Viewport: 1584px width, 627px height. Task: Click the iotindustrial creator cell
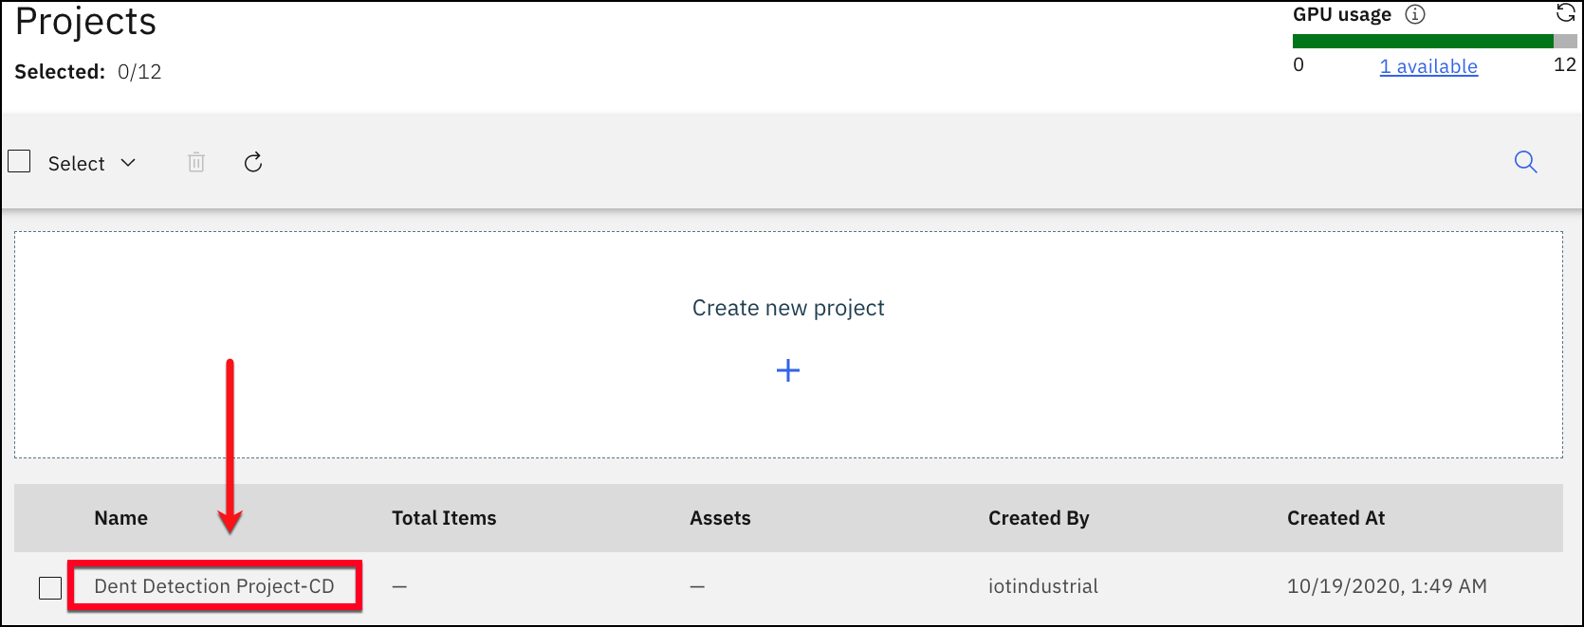coord(1043,586)
